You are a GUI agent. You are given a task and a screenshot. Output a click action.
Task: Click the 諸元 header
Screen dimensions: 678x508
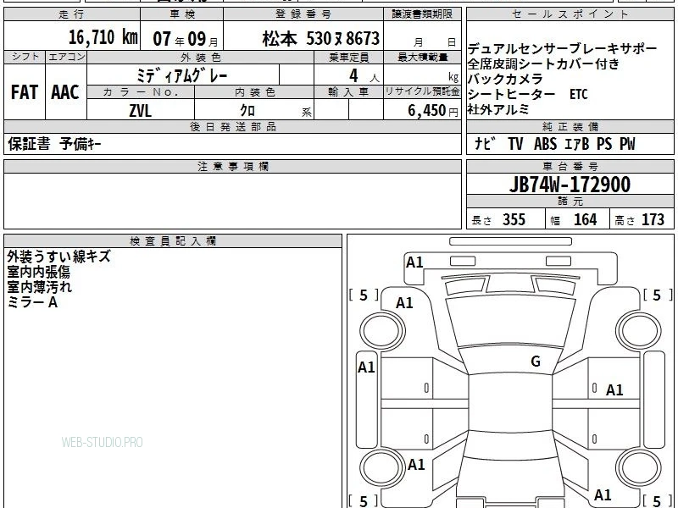[x=570, y=201]
